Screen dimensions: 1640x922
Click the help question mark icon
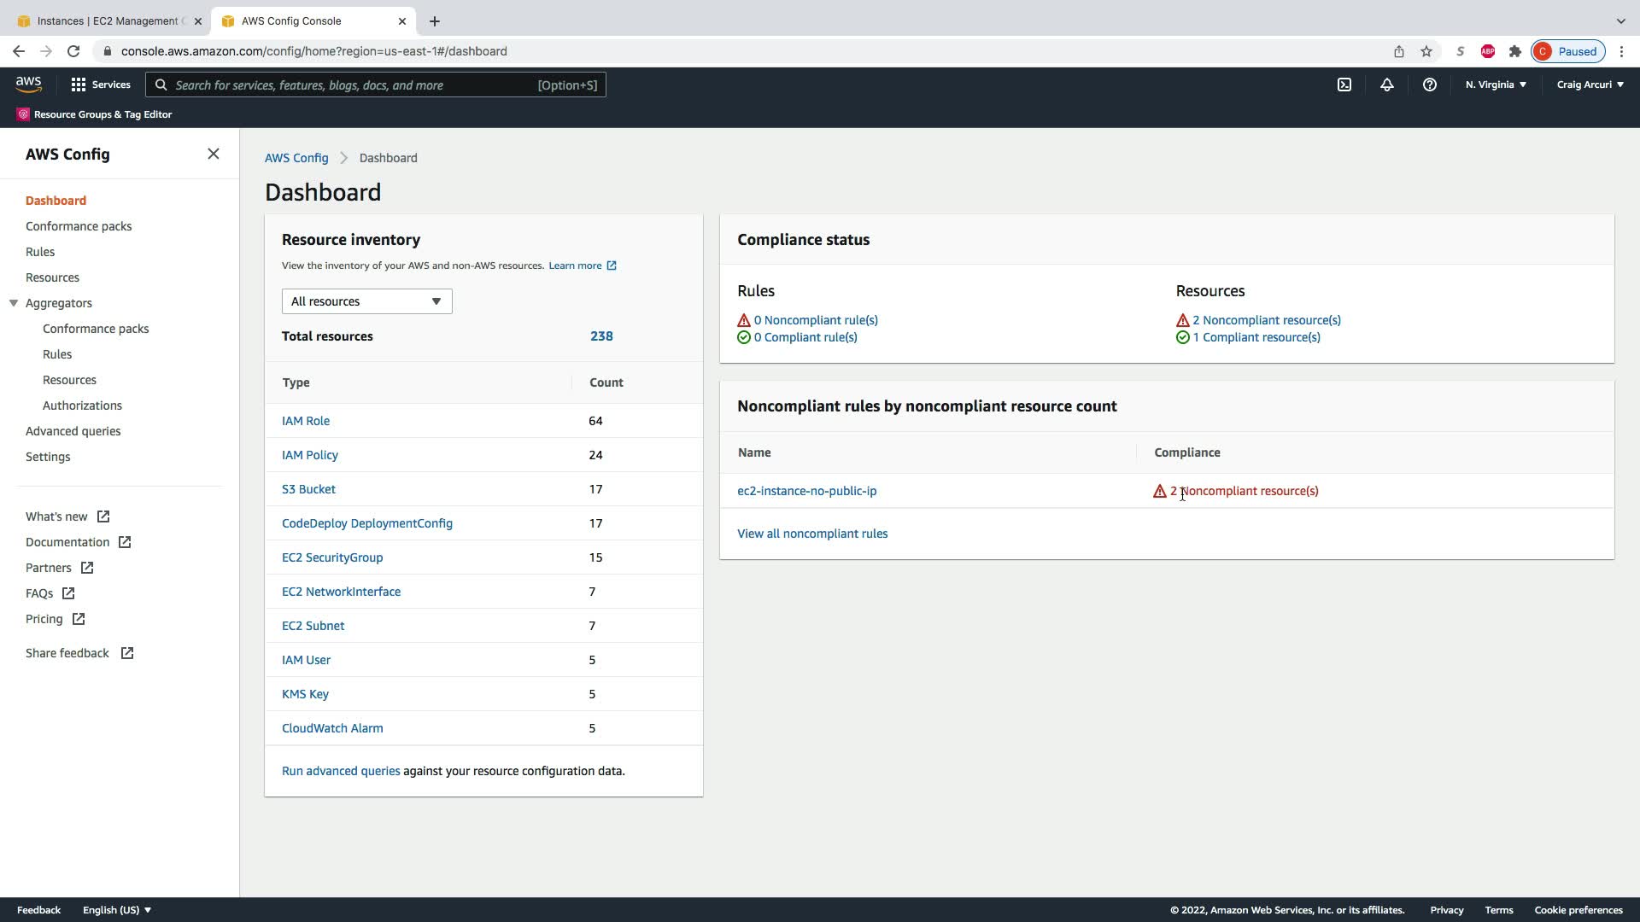(x=1429, y=85)
